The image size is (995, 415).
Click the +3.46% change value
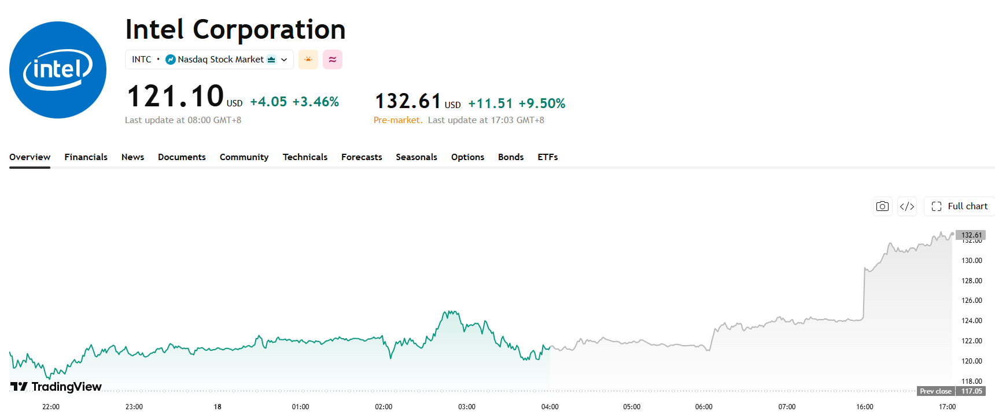pos(315,102)
